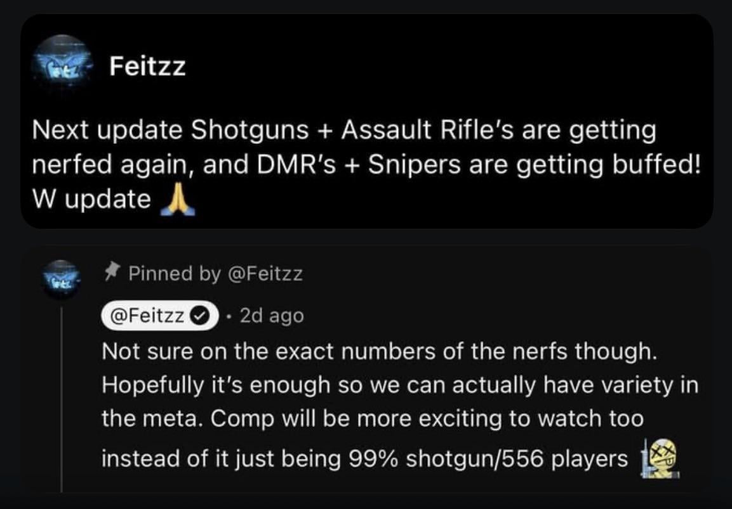Click the small Feitzz avatar beside pinned comment
Screen dimensions: 732x509
[62, 279]
